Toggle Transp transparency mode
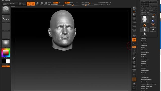This screenshot has width=161, height=91. coord(134,75)
